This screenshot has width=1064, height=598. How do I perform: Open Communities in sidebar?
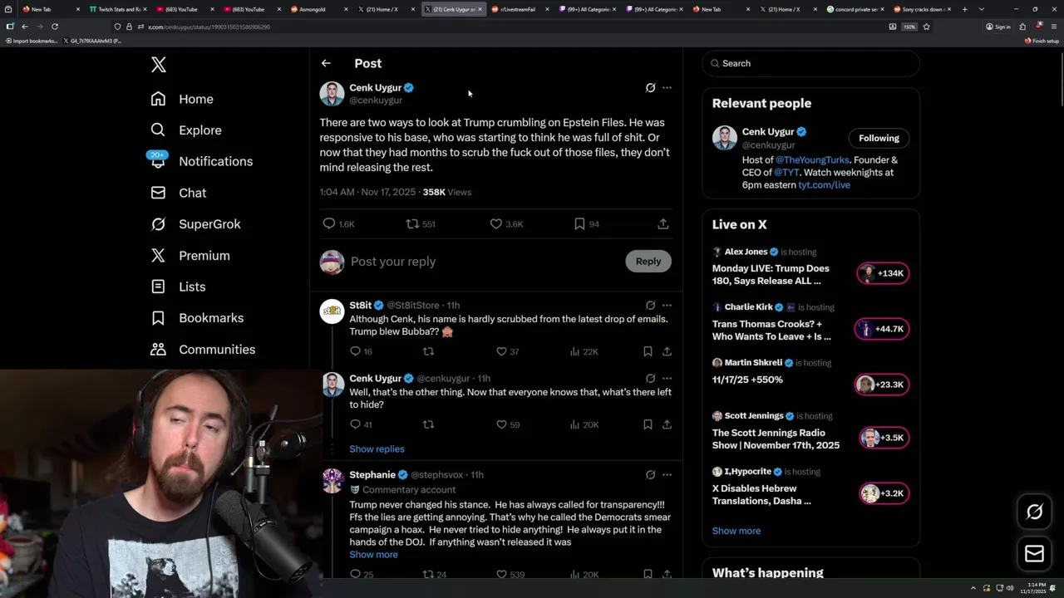click(204, 350)
